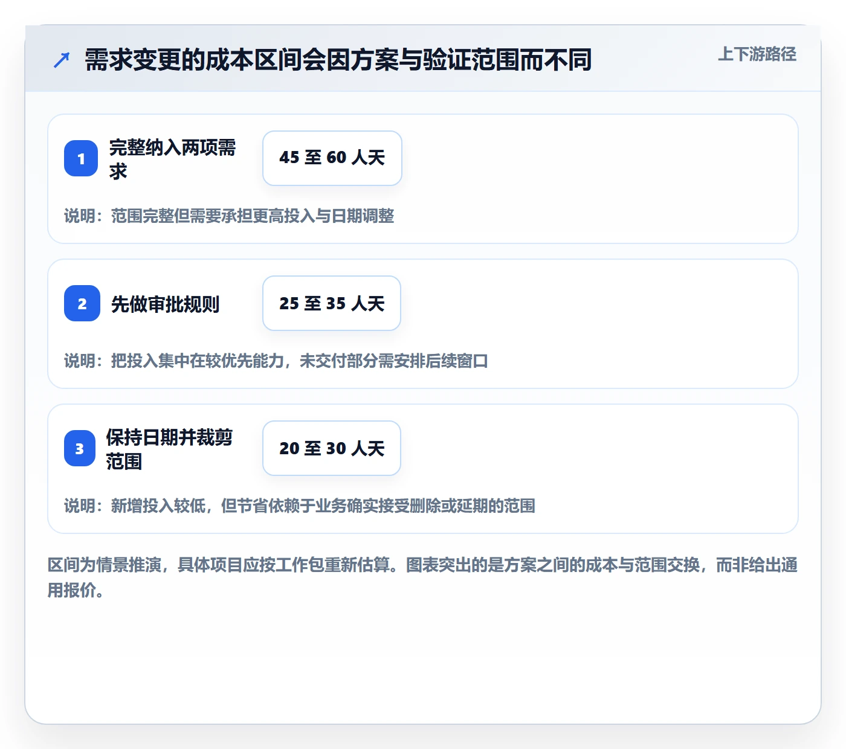Viewport: 846px width, 749px height.
Task: Click the 上下游路径 label in header
Action: click(x=757, y=54)
